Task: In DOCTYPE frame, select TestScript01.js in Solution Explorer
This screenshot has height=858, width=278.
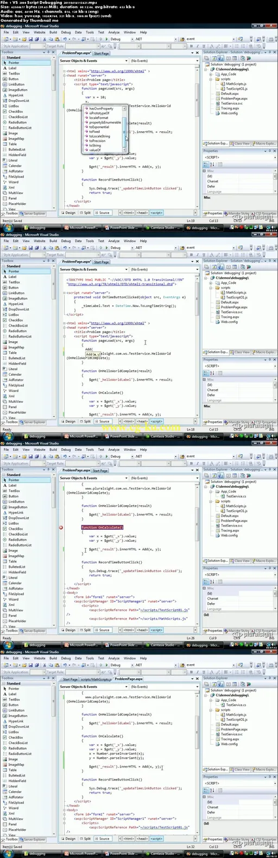Action: pos(236,297)
